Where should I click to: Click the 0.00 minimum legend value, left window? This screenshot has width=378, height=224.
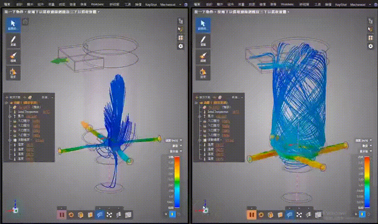click(171, 207)
